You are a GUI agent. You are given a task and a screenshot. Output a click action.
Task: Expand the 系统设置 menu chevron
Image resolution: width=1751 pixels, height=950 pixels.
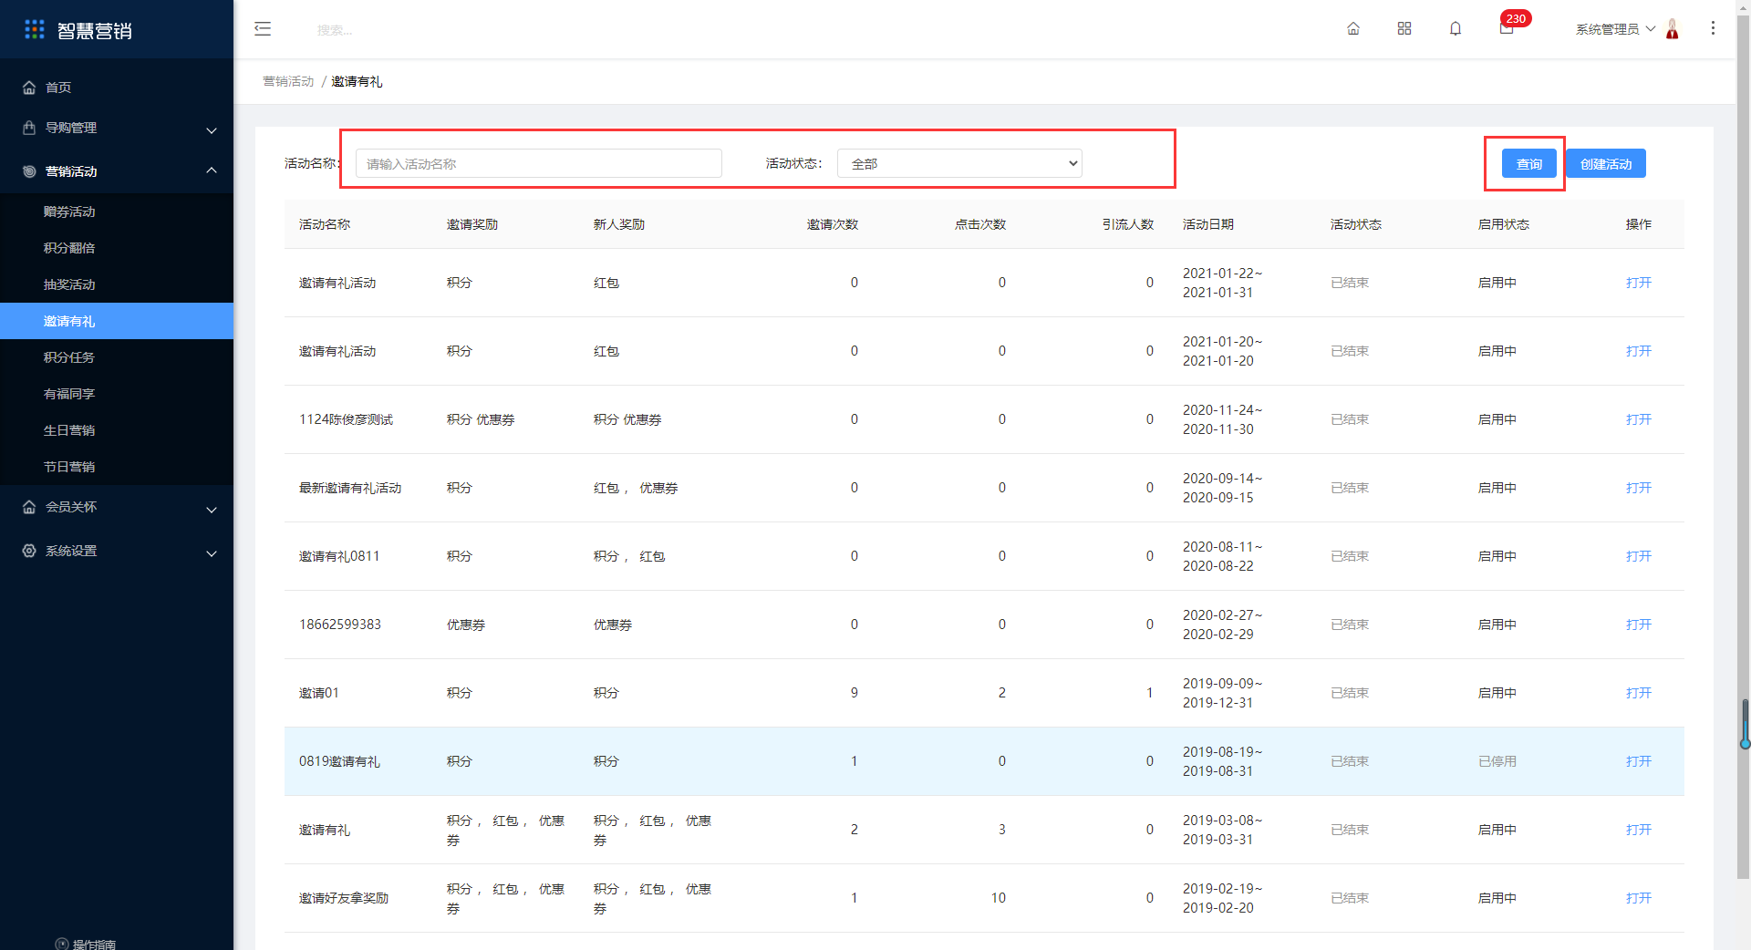point(212,553)
